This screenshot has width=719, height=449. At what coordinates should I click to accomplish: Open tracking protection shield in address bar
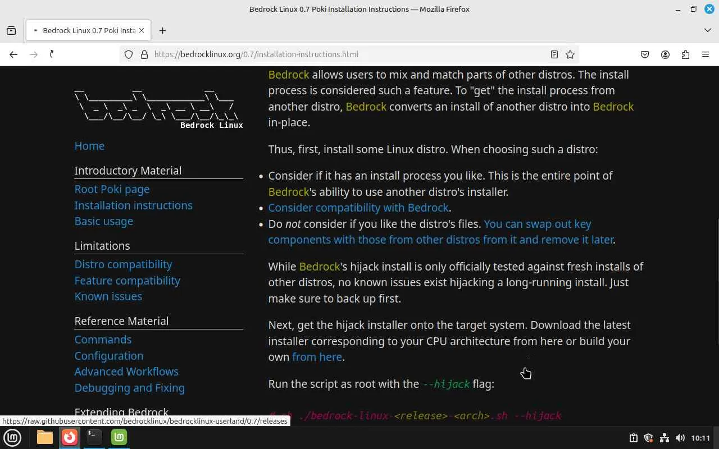tap(129, 54)
